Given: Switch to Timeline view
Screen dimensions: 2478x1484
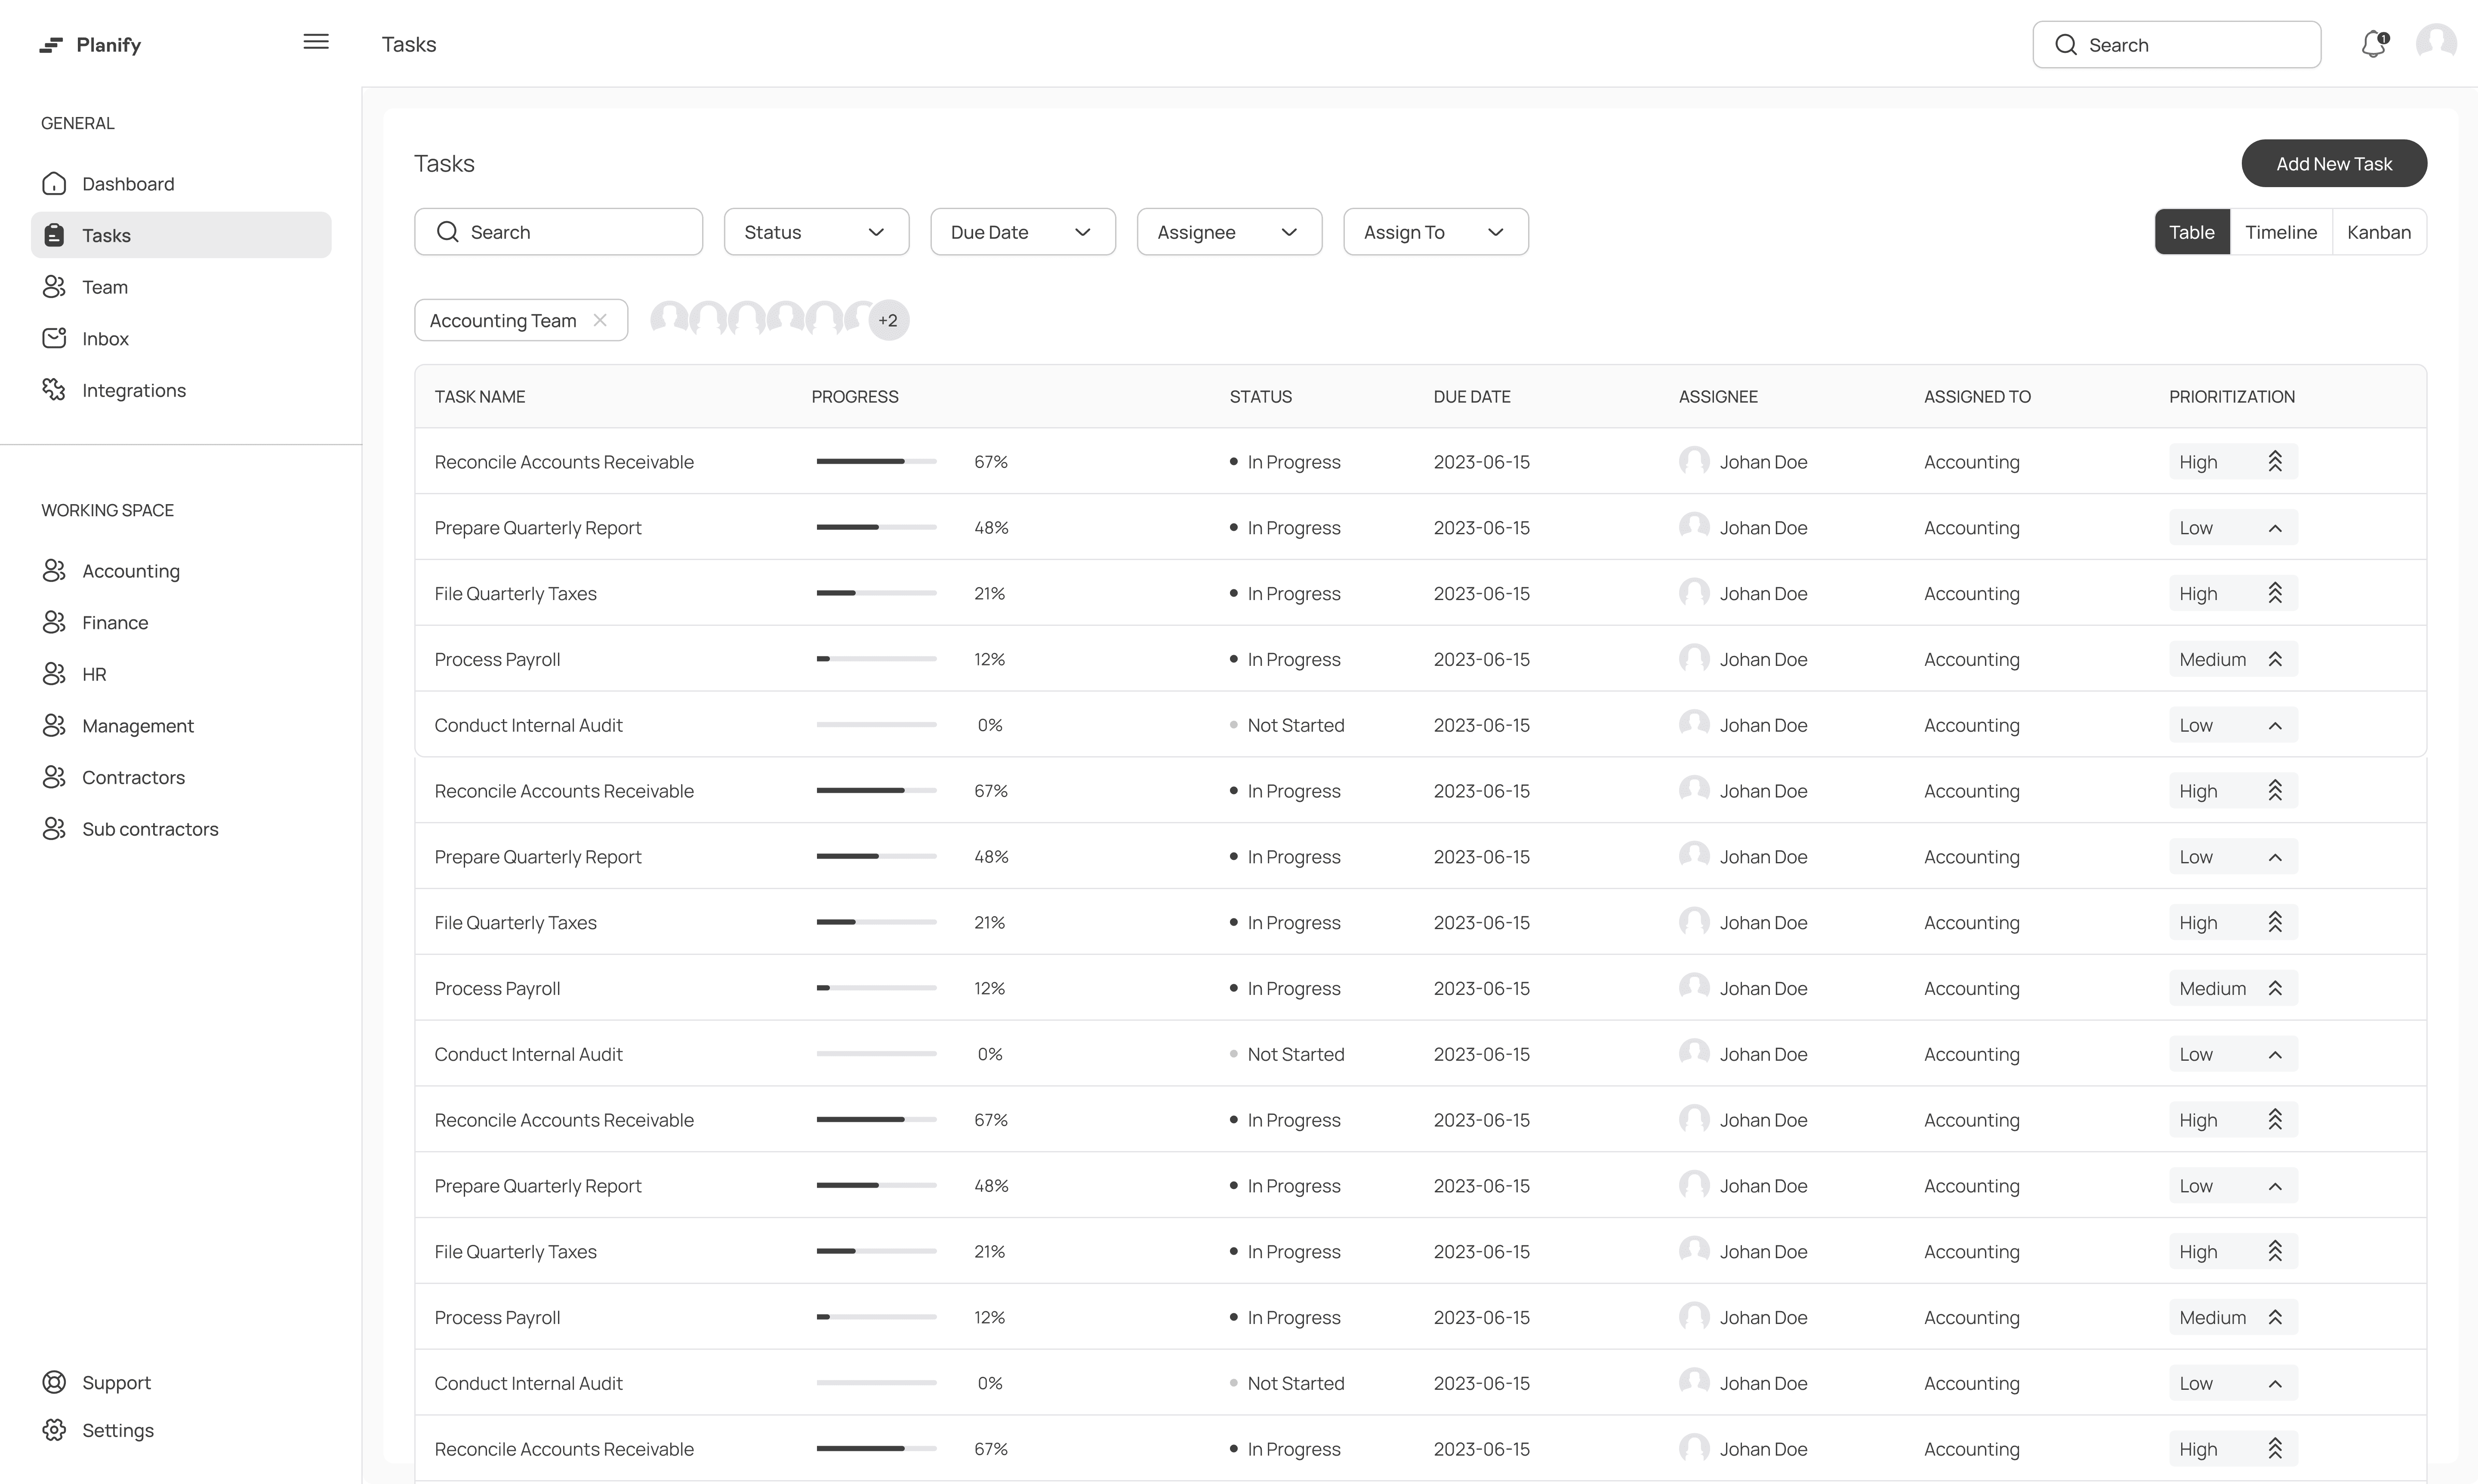Looking at the screenshot, I should click(2280, 232).
